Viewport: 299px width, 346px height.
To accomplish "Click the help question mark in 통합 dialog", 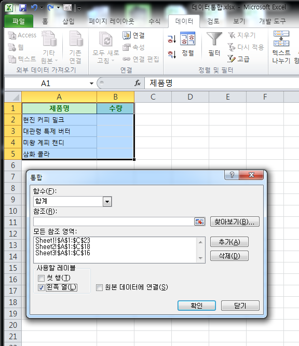I will click(x=232, y=175).
